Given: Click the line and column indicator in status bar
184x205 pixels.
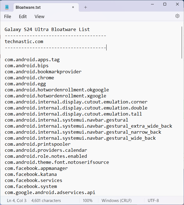Looking at the screenshot, I should coord(16,200).
